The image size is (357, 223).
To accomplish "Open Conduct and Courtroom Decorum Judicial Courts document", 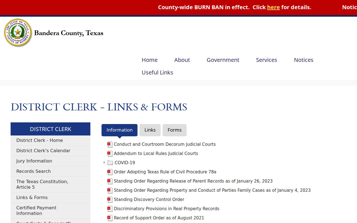I will click(x=165, y=144).
